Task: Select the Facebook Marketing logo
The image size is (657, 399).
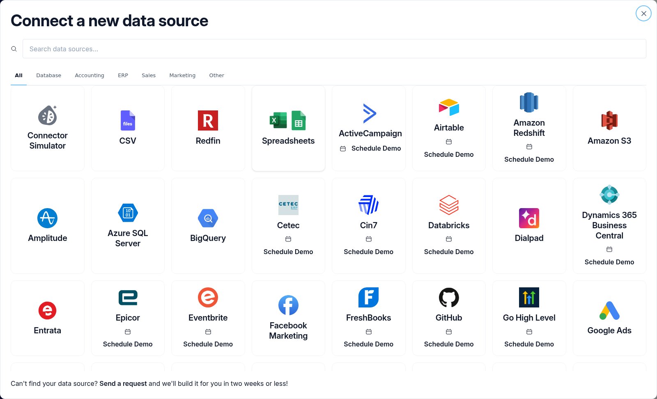Action: tap(288, 305)
